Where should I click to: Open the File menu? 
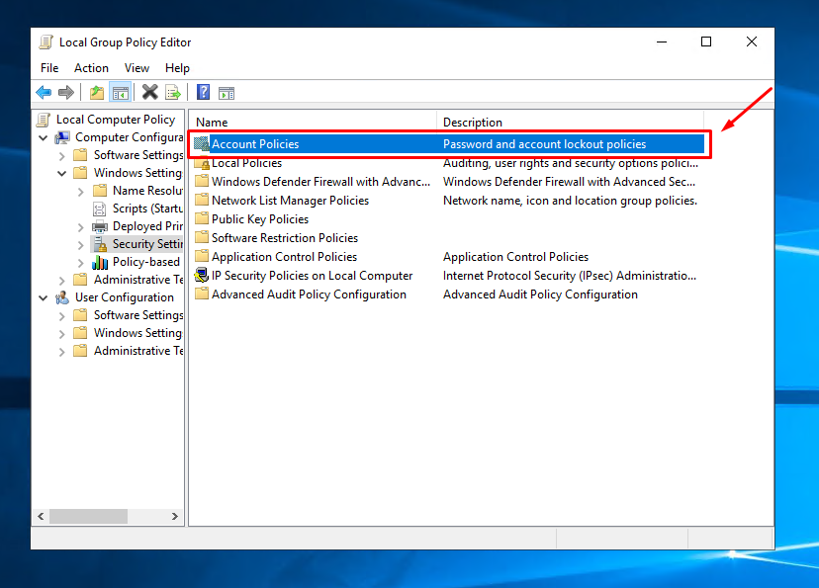[49, 68]
